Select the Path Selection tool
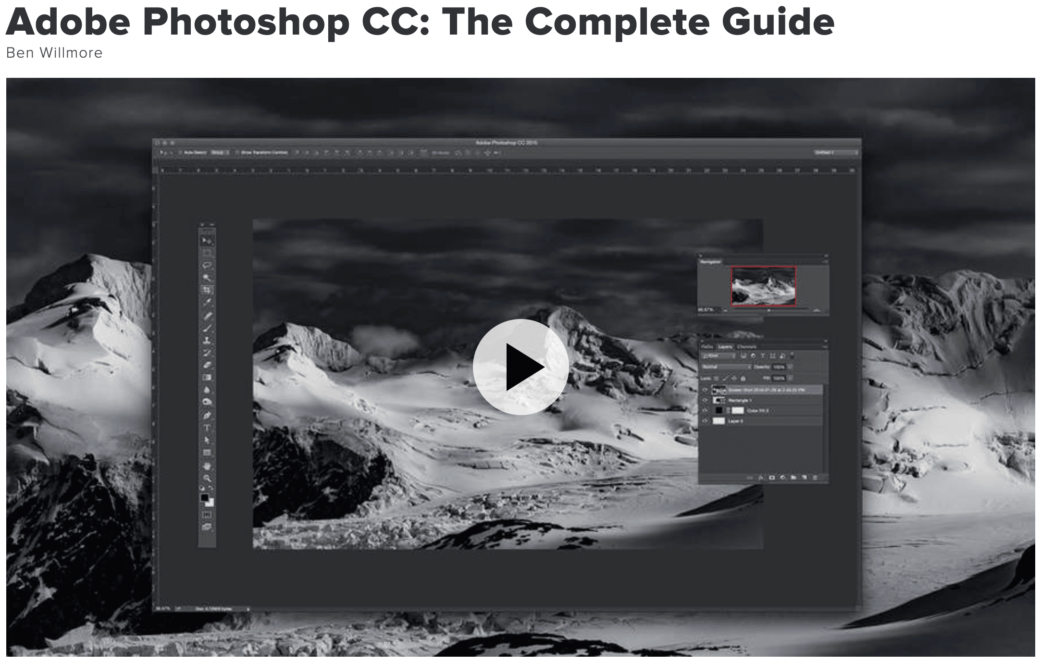This screenshot has height=662, width=1041. (x=207, y=440)
